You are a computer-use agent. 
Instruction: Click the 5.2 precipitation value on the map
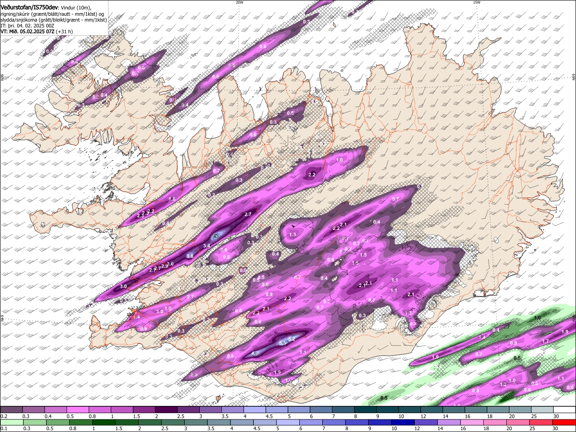click(x=292, y=338)
